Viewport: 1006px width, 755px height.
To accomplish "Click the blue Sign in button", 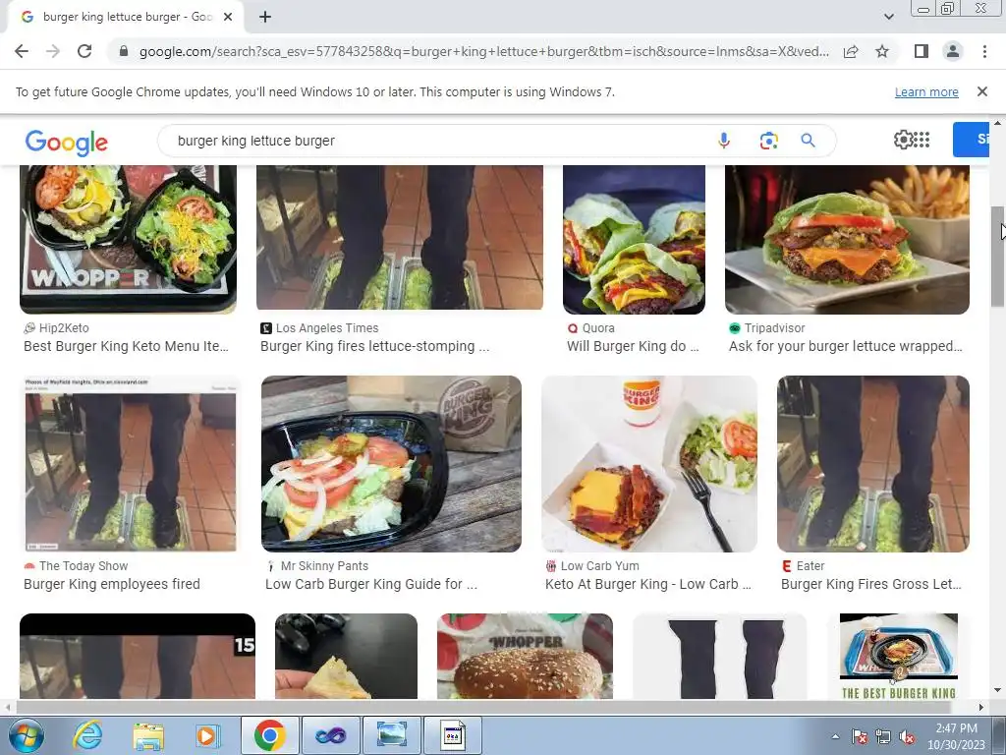I will point(971,140).
